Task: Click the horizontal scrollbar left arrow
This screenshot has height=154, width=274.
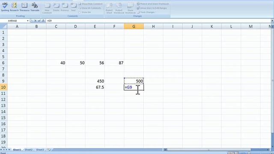Action: pyautogui.click(x=165, y=150)
